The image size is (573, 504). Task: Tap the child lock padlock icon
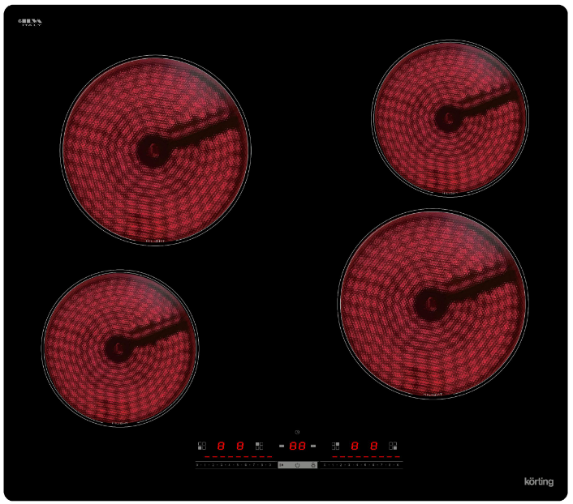(x=313, y=465)
